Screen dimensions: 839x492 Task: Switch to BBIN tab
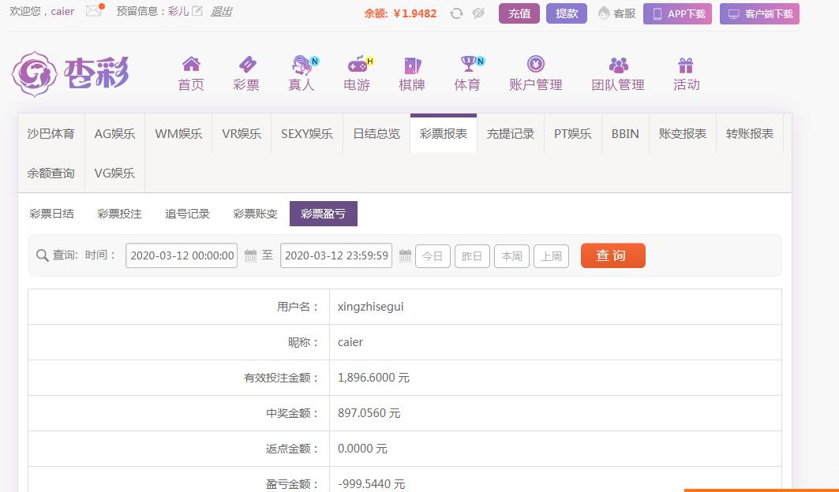pos(625,134)
